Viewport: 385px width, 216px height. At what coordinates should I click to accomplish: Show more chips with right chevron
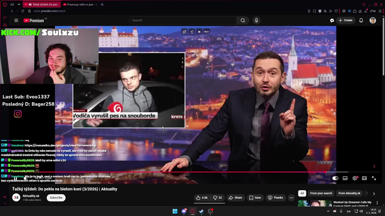pos(374,193)
